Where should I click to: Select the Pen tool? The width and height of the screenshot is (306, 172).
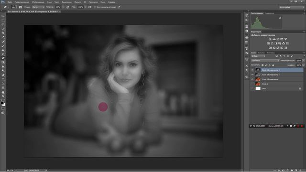pos(3,75)
